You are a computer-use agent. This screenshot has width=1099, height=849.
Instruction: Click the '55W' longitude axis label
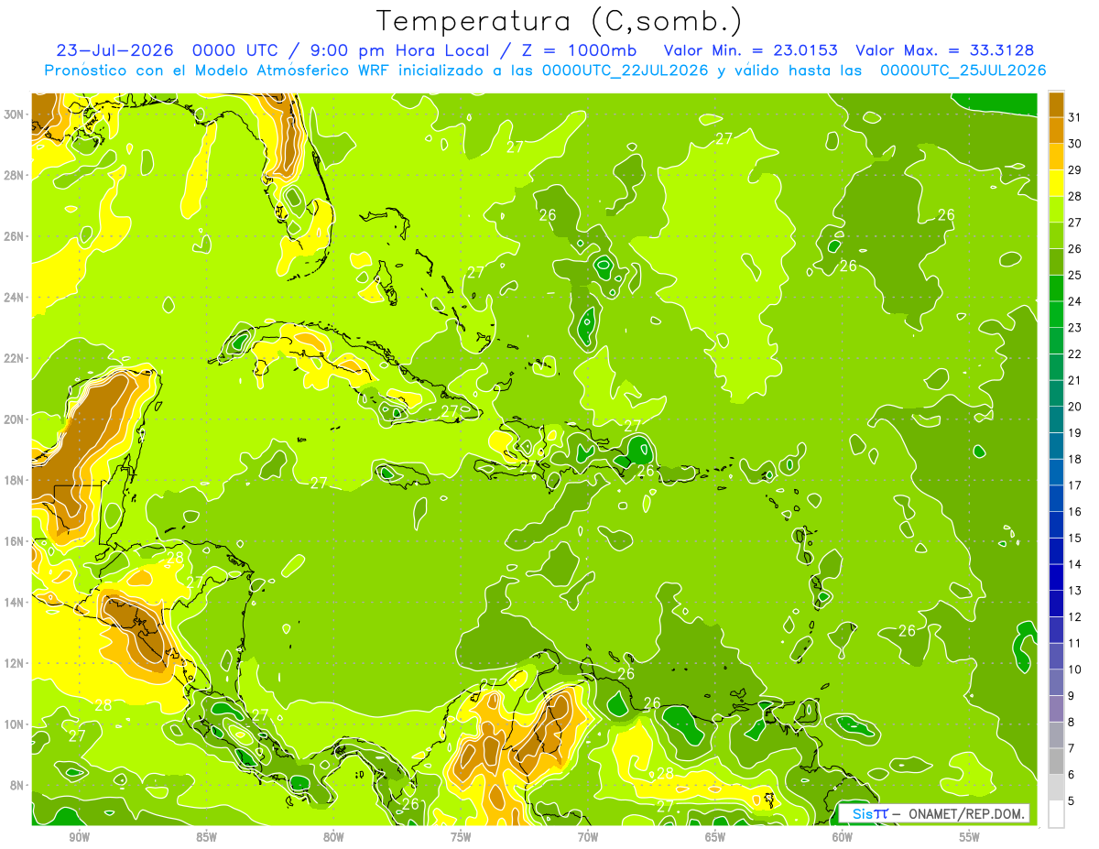tap(970, 837)
